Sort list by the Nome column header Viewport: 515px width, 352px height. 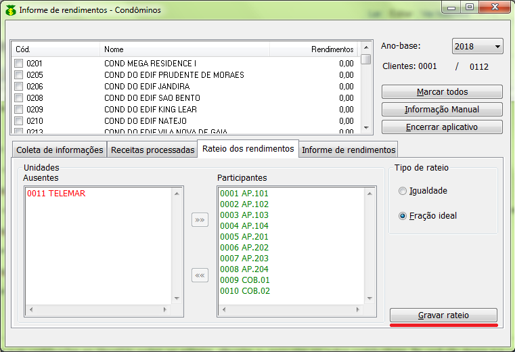(184, 49)
